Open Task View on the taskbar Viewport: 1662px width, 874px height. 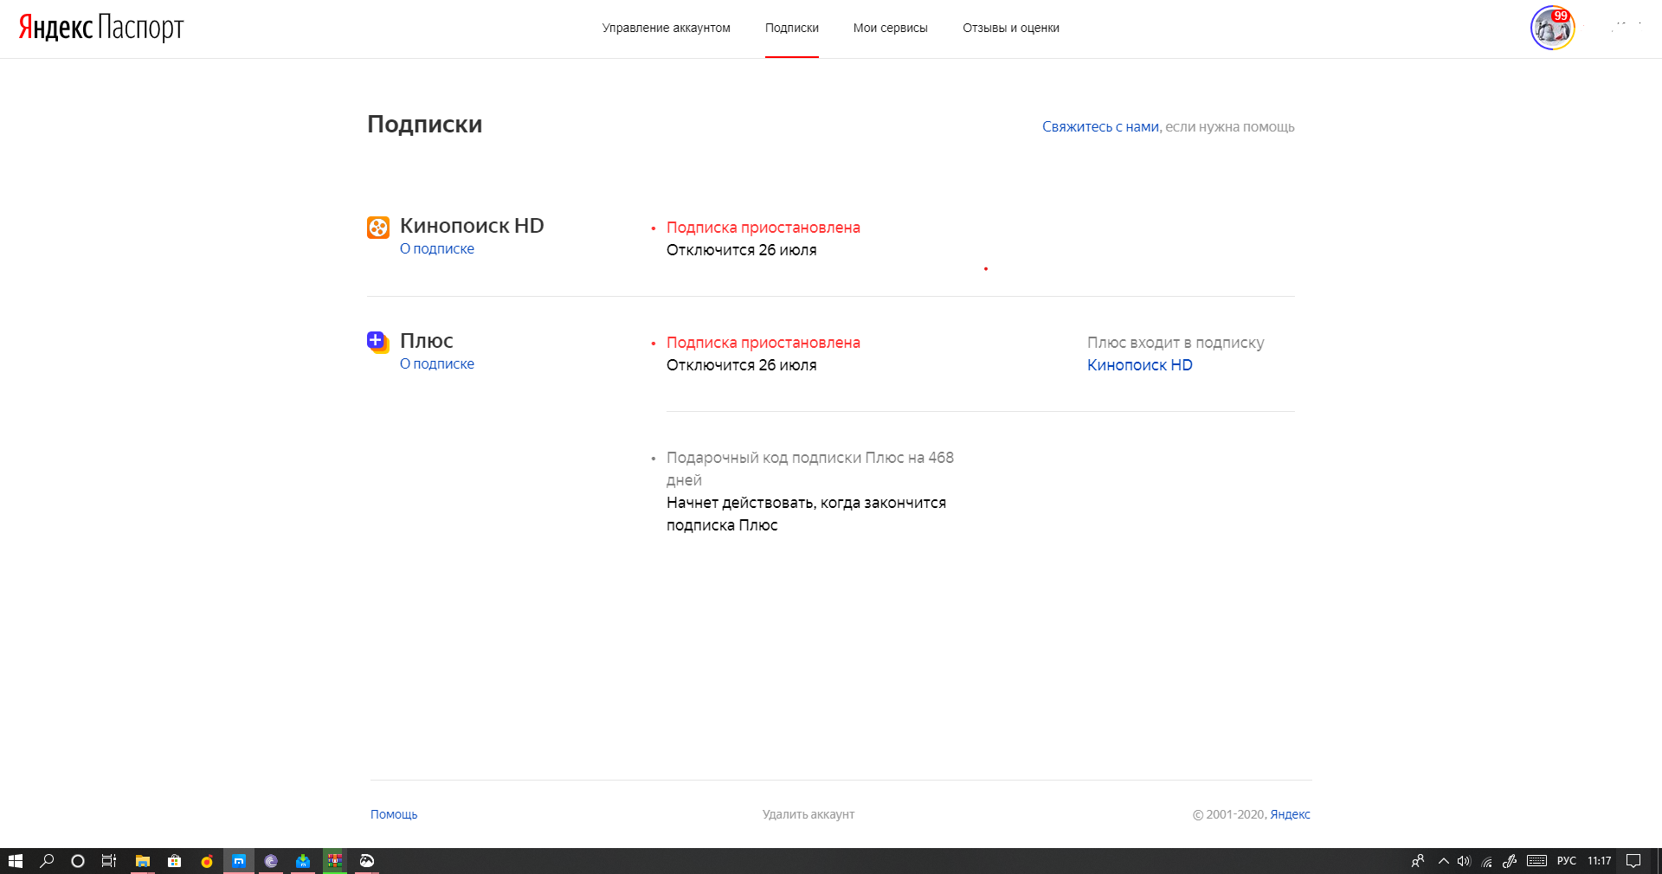(109, 861)
